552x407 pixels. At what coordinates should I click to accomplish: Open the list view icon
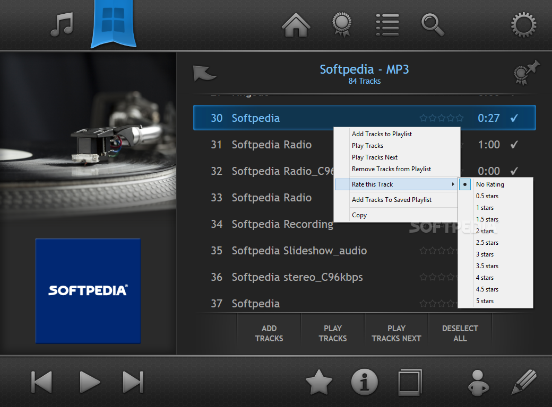tap(387, 25)
